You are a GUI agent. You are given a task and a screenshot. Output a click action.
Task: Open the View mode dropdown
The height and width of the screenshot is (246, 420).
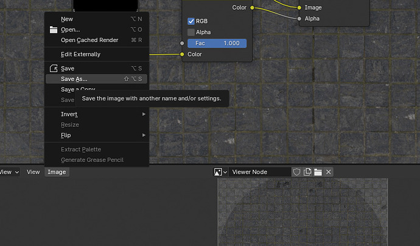pyautogui.click(x=9, y=172)
